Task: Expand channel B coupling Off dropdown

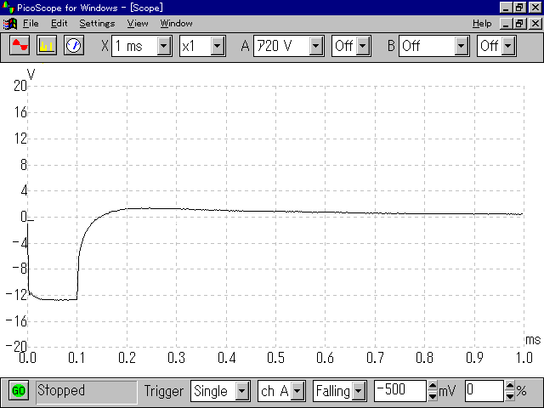Action: 508,45
